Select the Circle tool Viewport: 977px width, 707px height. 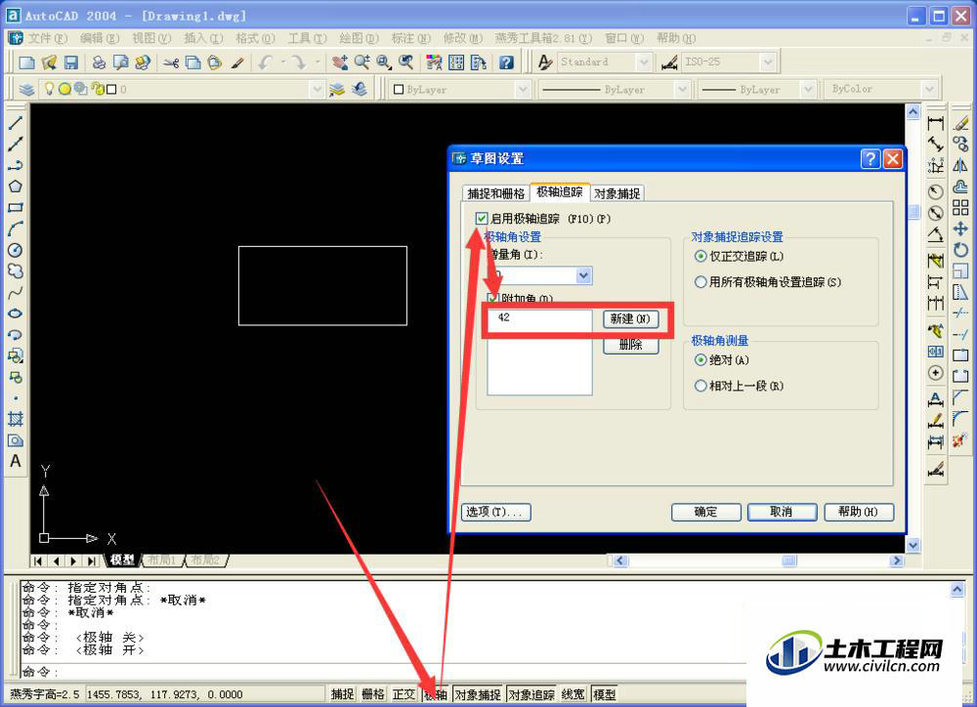click(x=16, y=250)
